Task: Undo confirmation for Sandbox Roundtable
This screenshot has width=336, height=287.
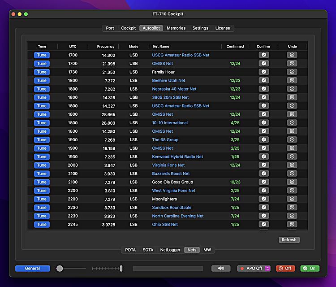Action: coord(292,208)
